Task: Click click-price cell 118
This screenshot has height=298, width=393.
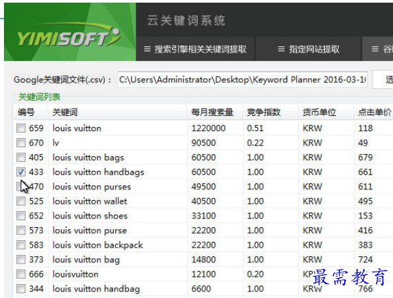Action: point(365,128)
